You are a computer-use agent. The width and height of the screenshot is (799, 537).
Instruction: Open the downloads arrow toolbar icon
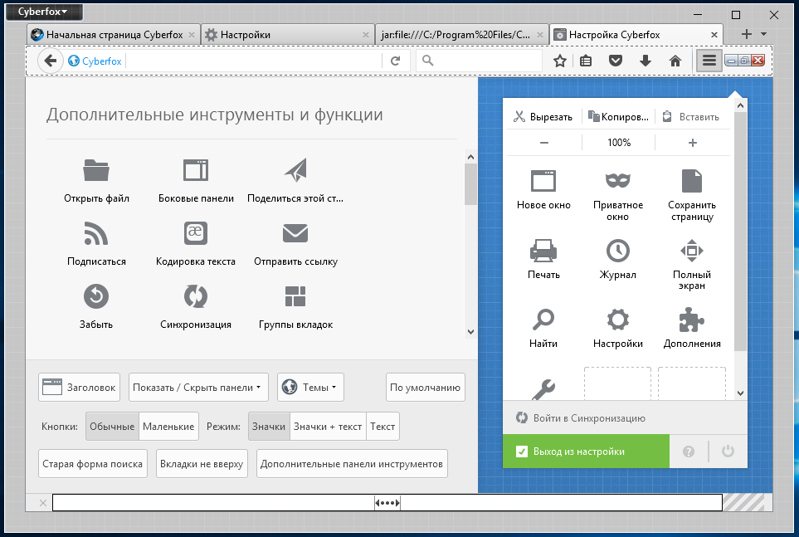pos(646,61)
